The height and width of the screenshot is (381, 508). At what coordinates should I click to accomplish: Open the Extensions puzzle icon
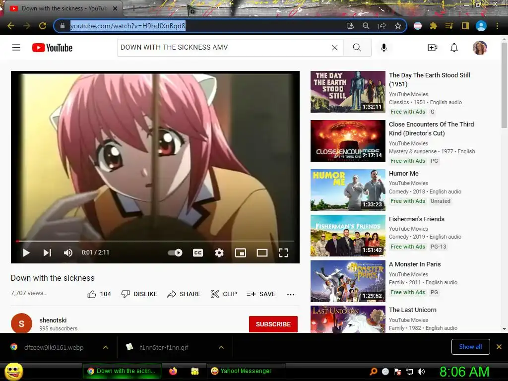[434, 26]
